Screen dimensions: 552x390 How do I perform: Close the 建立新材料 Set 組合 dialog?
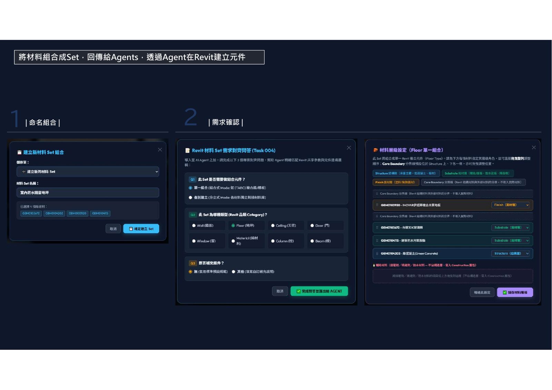(160, 150)
